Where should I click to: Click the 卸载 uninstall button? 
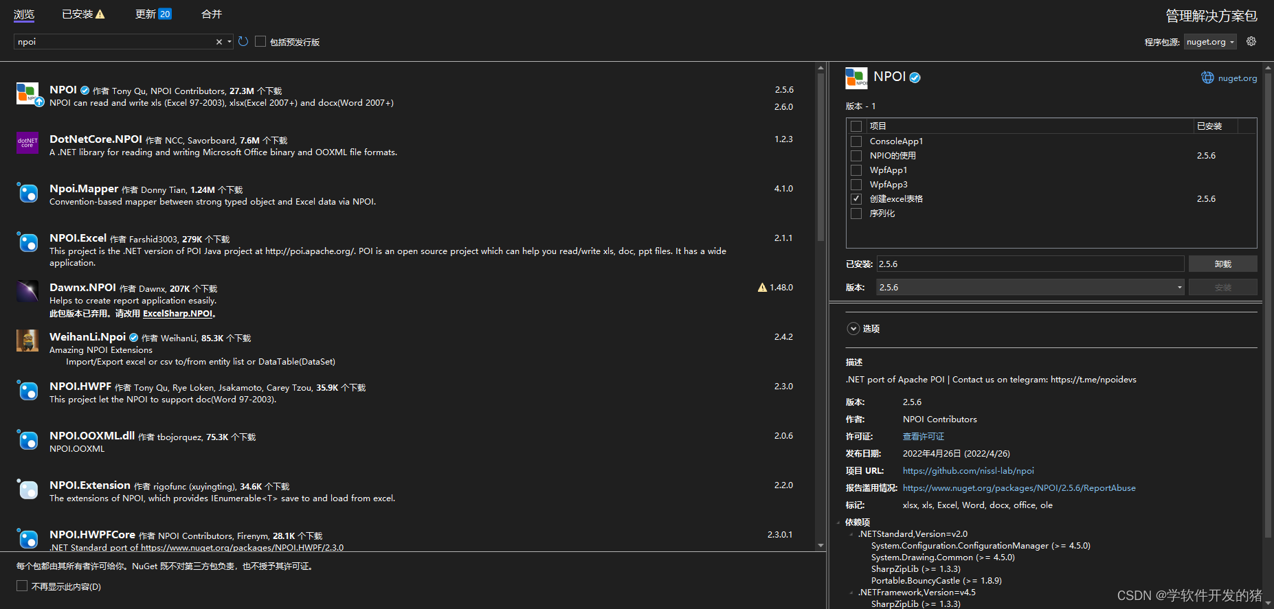[x=1222, y=264]
